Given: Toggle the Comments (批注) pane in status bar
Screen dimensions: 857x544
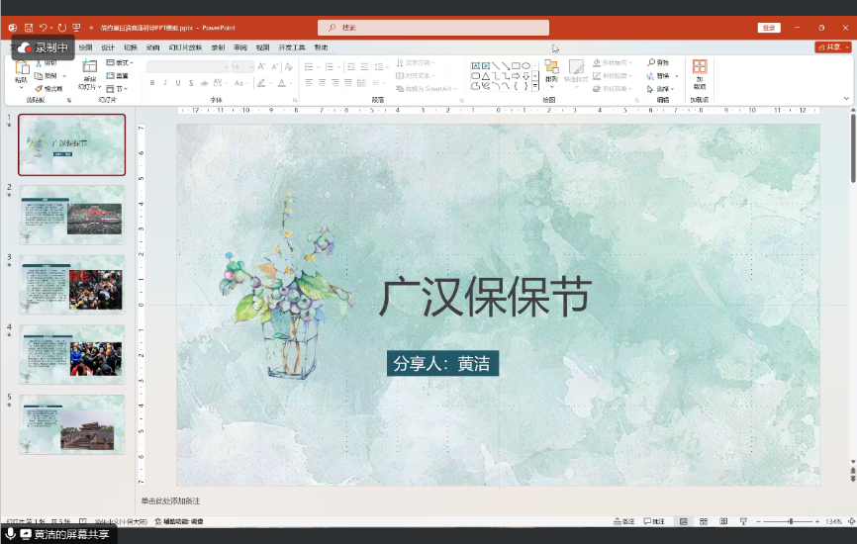Looking at the screenshot, I should (x=654, y=521).
